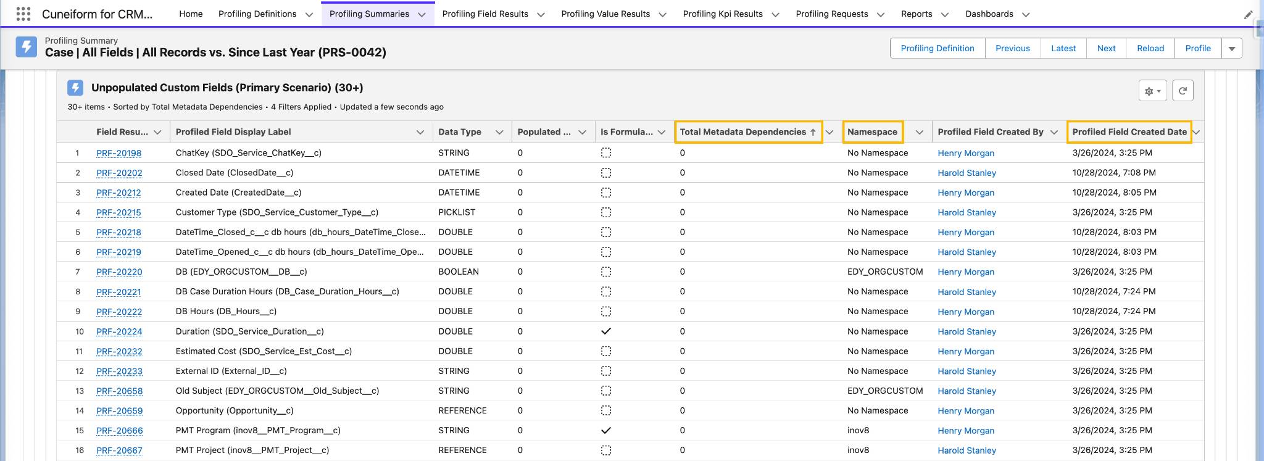Screen dimensions: 1264x461
Task: Open the Profiled Field Display Label column menu
Action: (420, 132)
